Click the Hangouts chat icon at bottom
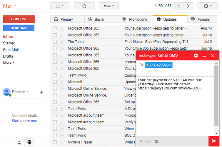This screenshot has height=147, width=222. (29, 142)
